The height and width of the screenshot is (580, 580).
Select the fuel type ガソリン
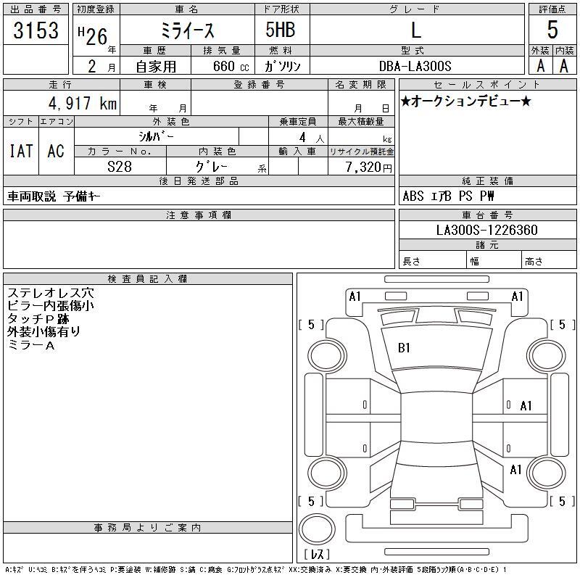click(282, 67)
